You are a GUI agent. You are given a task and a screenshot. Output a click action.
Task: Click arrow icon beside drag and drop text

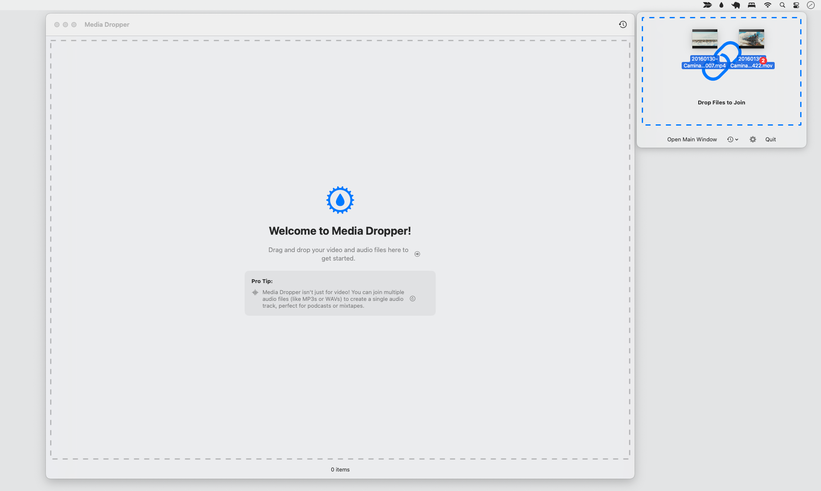pyautogui.click(x=417, y=254)
